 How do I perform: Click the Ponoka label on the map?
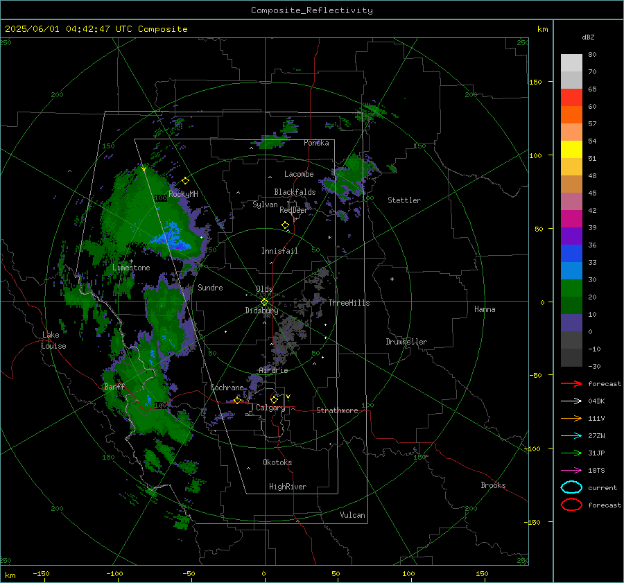point(316,143)
